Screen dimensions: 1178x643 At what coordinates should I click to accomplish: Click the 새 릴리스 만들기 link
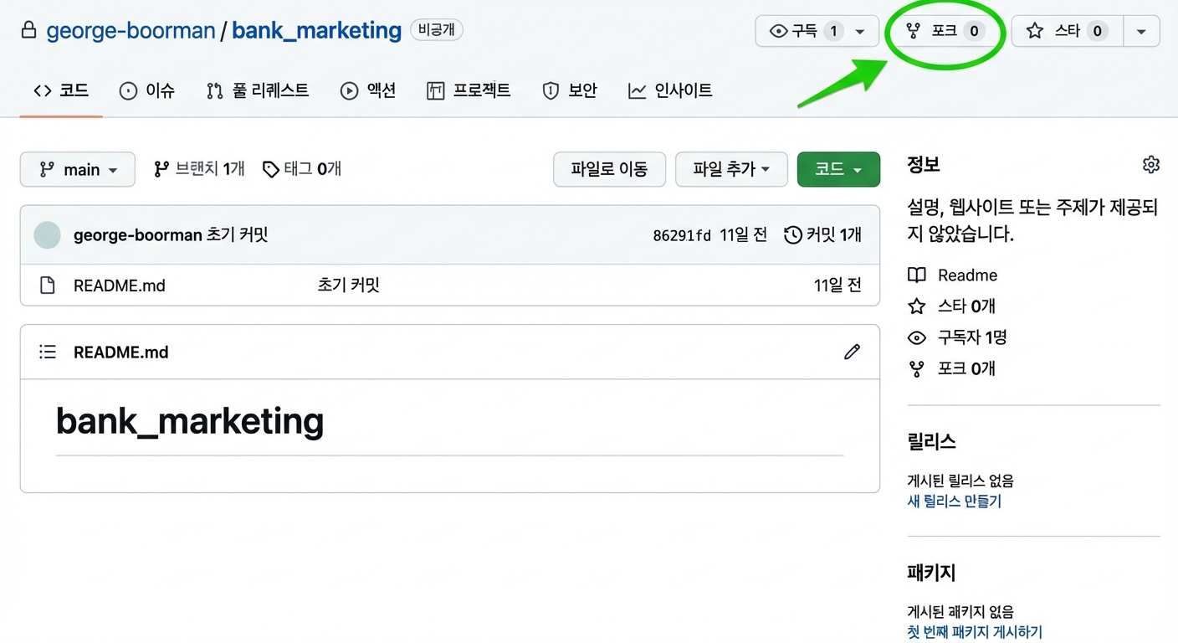point(954,502)
